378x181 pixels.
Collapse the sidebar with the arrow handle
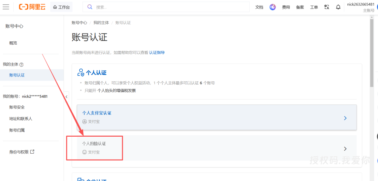click(x=66, y=97)
